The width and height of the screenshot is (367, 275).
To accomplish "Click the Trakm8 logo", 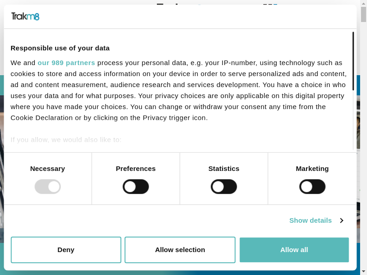I will [x=25, y=16].
